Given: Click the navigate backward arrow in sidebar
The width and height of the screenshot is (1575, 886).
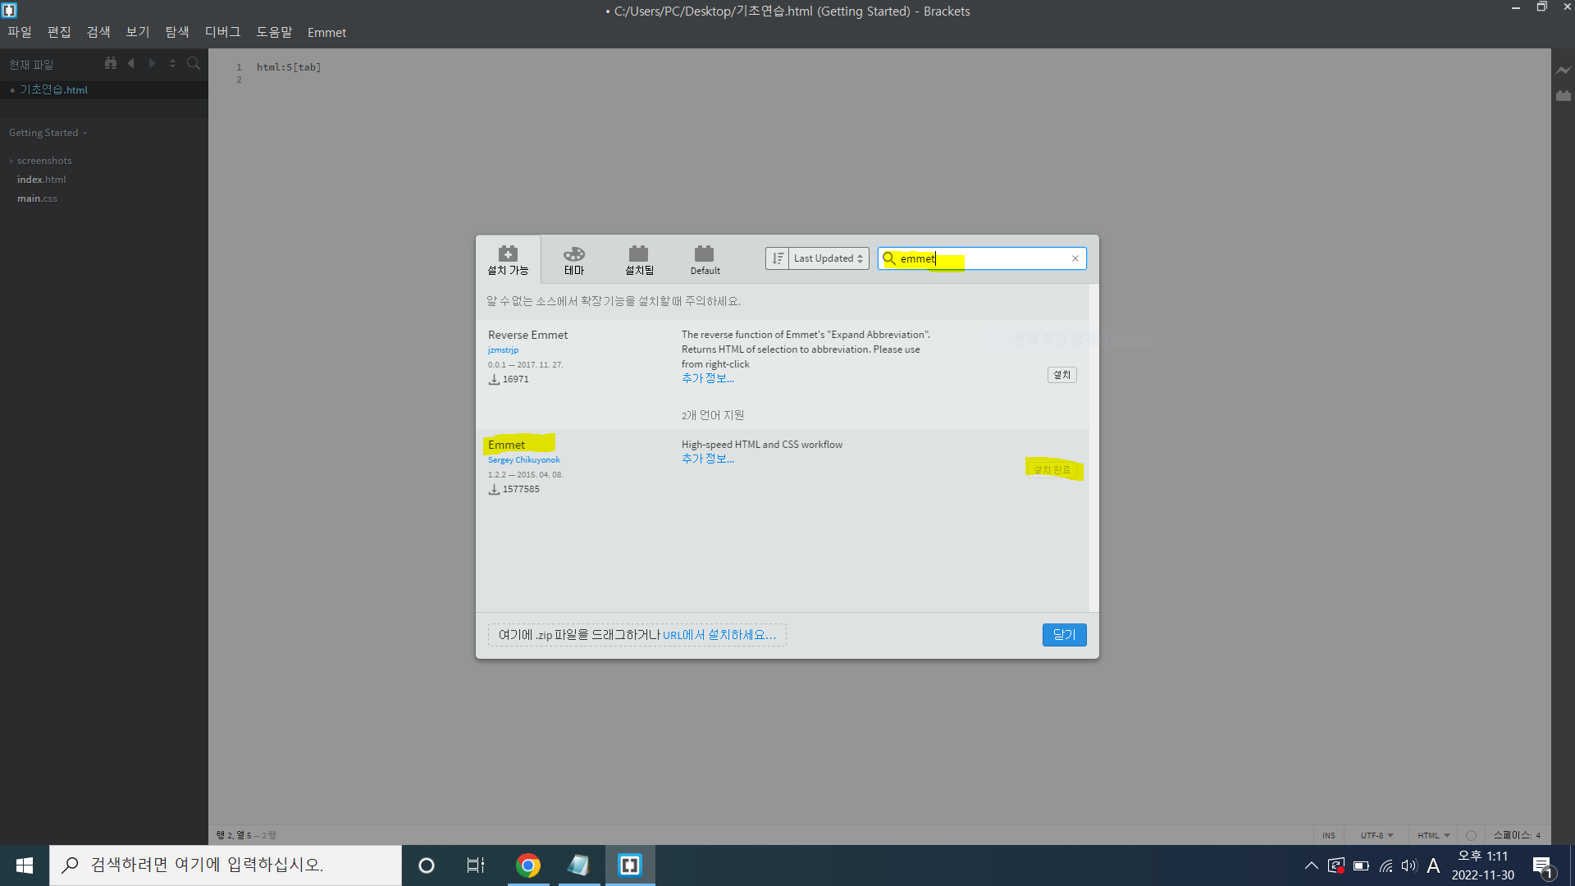Looking at the screenshot, I should coord(131,63).
